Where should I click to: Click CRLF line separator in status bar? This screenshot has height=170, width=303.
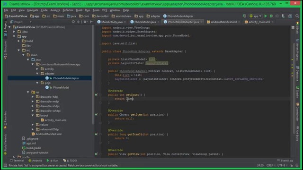[x=270, y=165]
